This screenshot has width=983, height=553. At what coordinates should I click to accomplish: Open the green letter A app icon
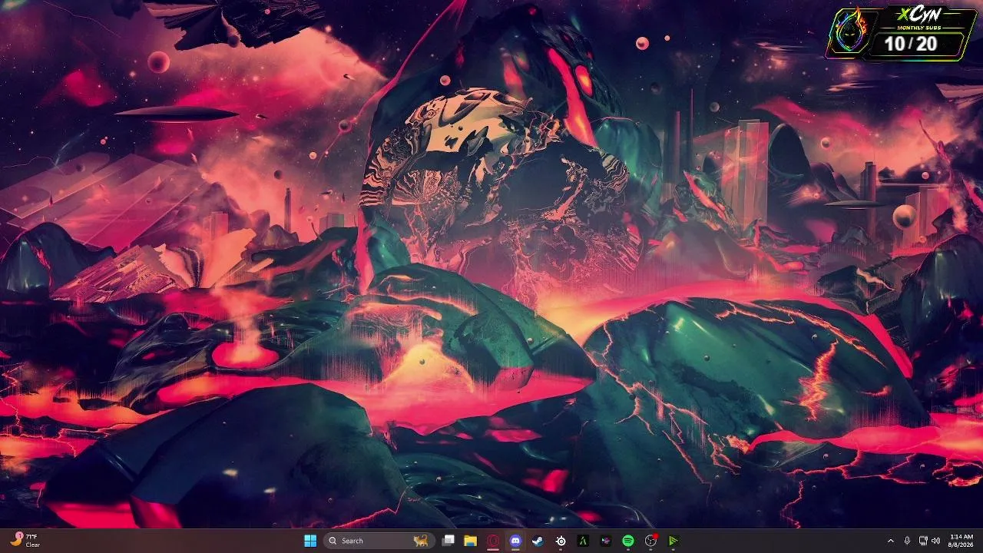(x=583, y=541)
